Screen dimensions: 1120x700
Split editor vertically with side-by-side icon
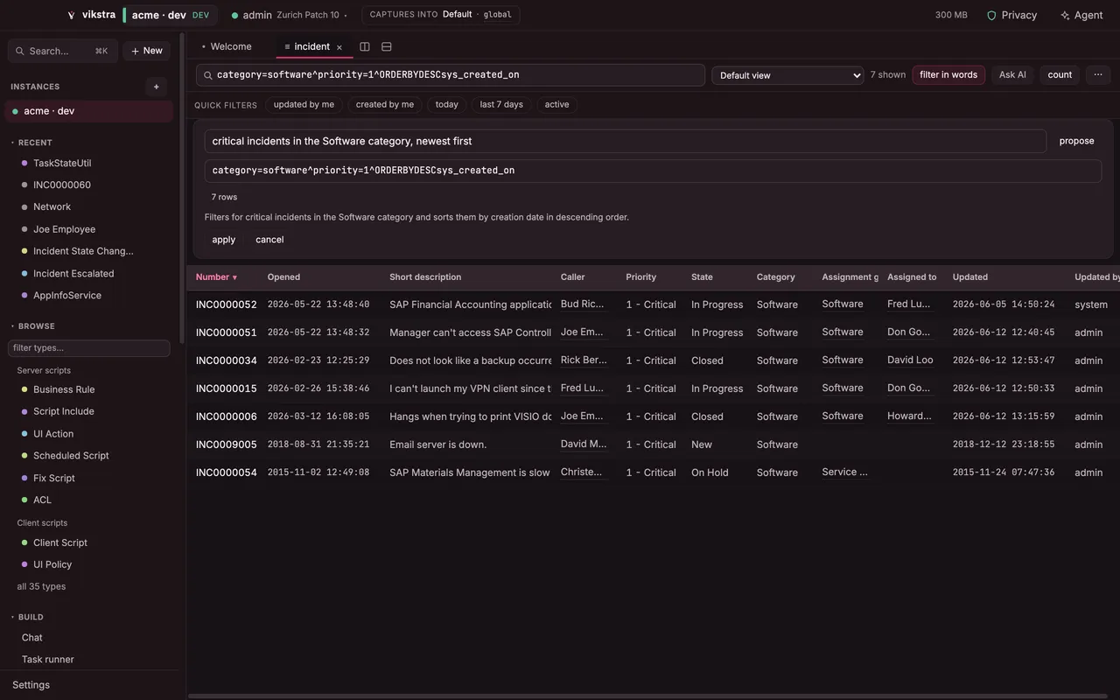pos(365,46)
